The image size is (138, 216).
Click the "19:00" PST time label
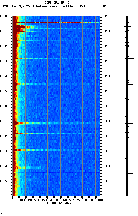pyautogui.click(x=4, y=106)
